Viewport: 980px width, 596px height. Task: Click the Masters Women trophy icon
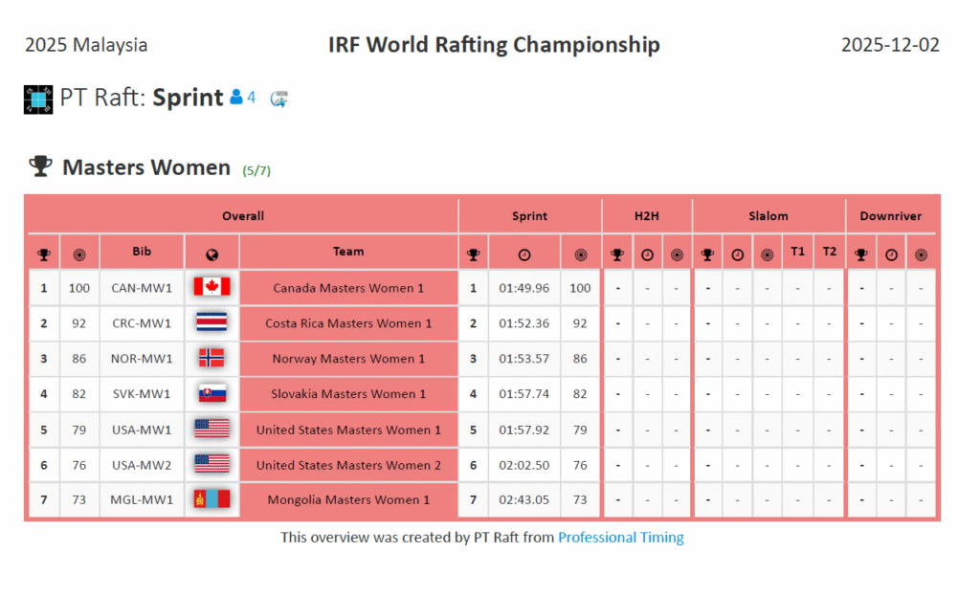40,167
